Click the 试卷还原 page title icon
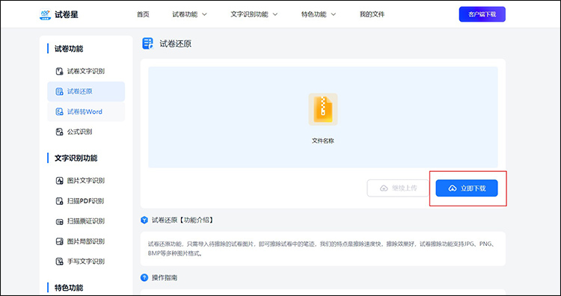The width and height of the screenshot is (561, 296). 148,43
